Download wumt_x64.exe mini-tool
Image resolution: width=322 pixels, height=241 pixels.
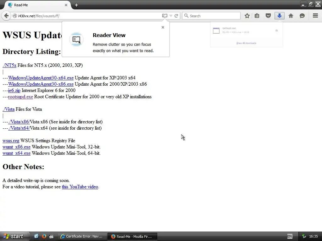point(16,153)
